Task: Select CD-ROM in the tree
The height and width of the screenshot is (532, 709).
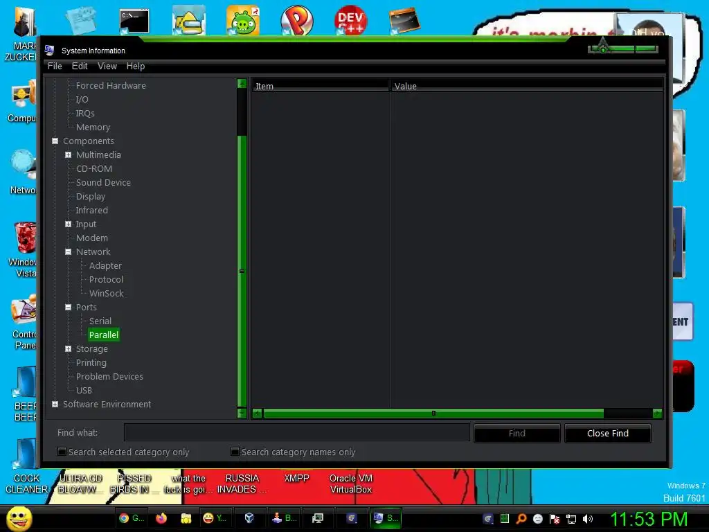Action: pos(94,169)
